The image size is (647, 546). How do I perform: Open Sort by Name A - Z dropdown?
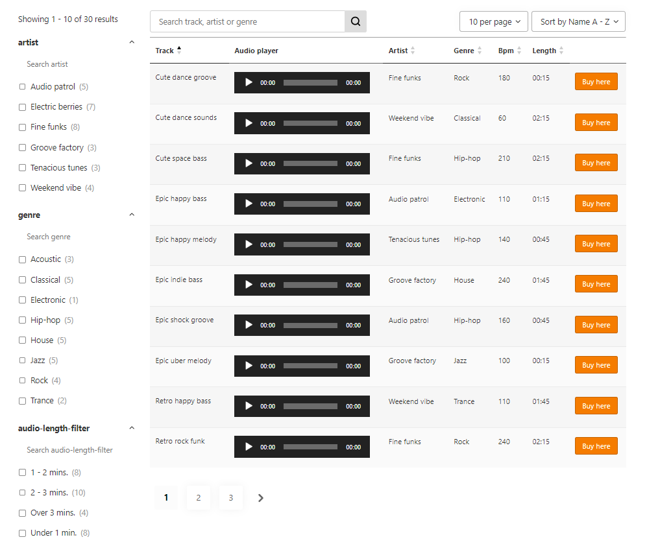pos(578,21)
